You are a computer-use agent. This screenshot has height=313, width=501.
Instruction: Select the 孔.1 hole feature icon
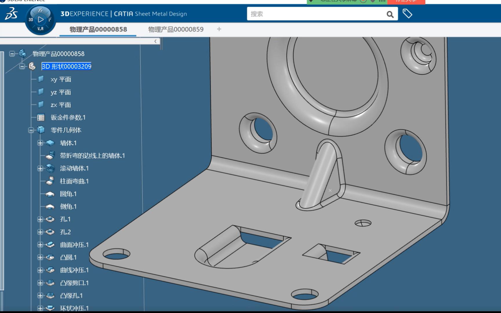(x=50, y=219)
